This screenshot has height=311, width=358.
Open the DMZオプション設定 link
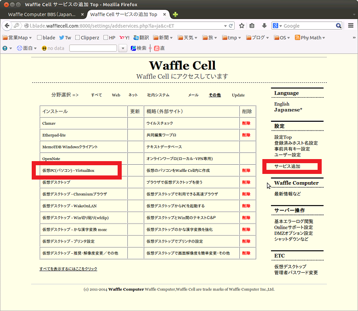click(294, 233)
